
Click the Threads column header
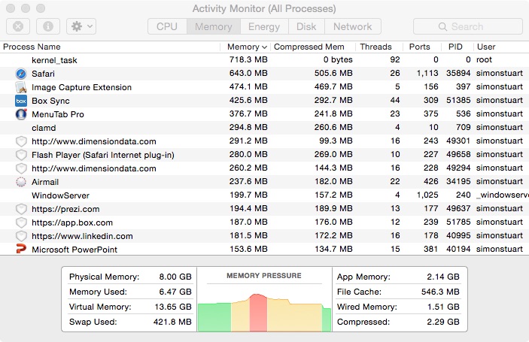375,47
